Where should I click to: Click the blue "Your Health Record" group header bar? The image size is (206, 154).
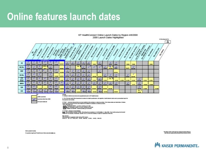pos(45,60)
